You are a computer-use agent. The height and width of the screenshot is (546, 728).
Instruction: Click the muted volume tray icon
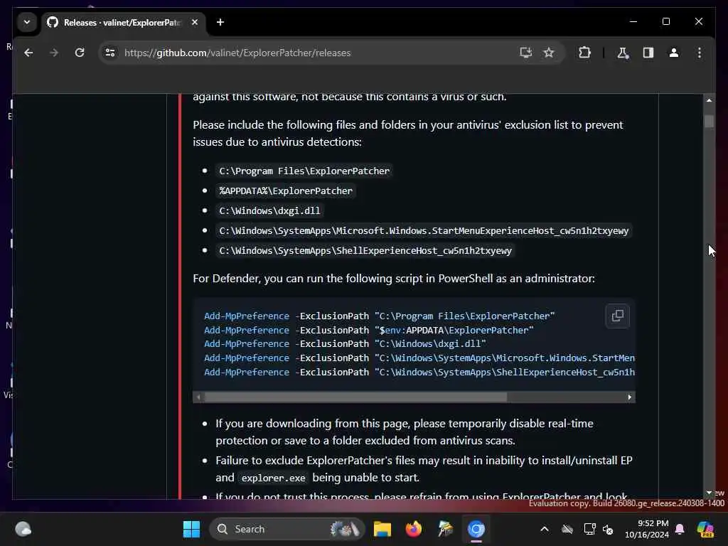click(x=608, y=529)
